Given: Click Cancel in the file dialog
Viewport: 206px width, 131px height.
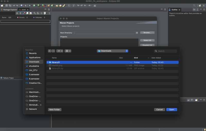Looking at the screenshot, I should point(159,109).
